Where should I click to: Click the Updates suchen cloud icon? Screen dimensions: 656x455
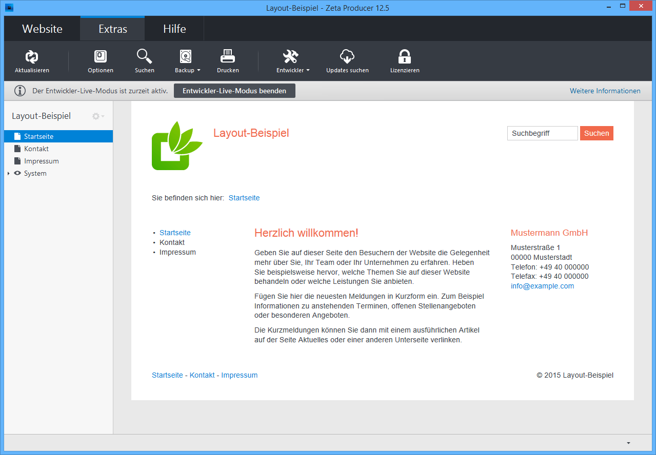(x=347, y=57)
